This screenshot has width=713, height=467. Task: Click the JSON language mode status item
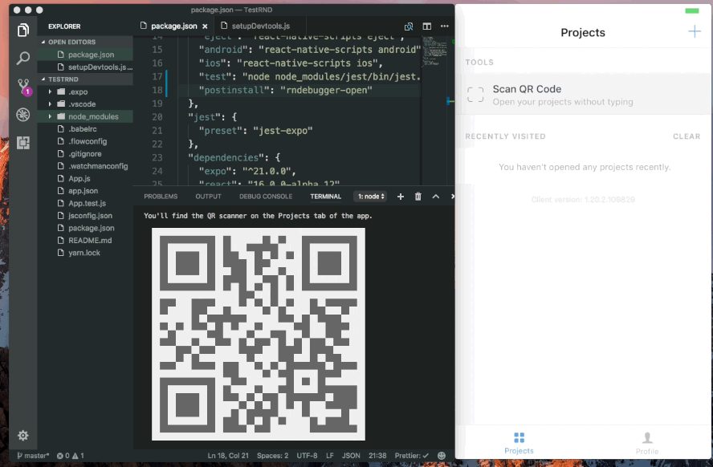[x=351, y=455]
